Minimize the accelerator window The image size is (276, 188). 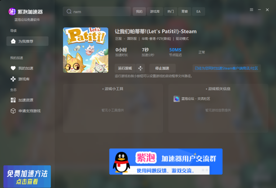point(260,10)
